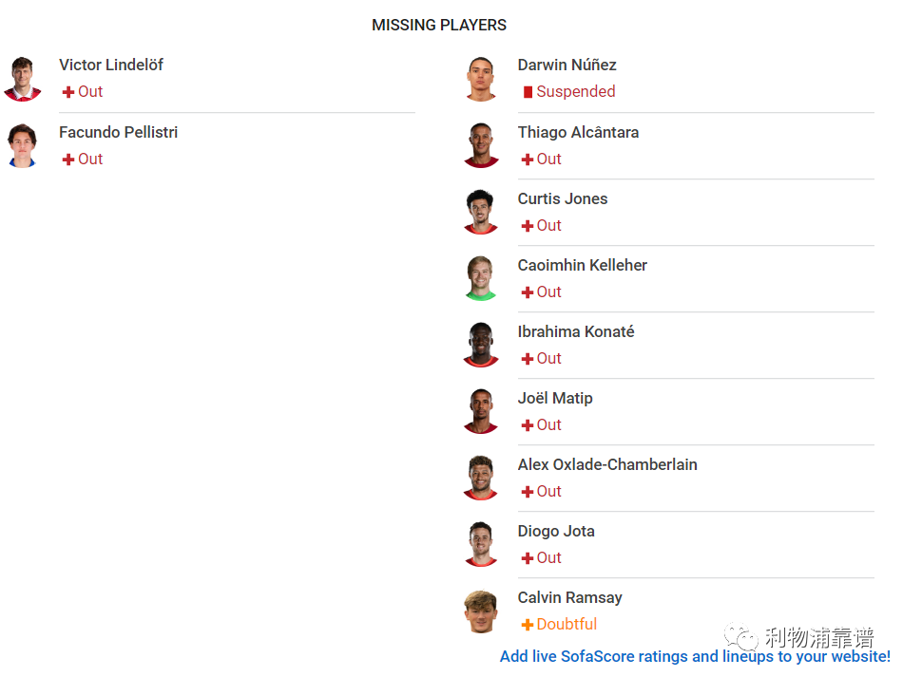Click Victor Lindelöf's player photo

coord(23,79)
